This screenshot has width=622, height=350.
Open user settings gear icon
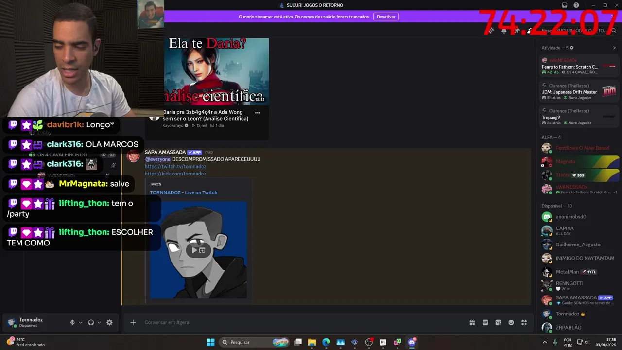click(109, 322)
